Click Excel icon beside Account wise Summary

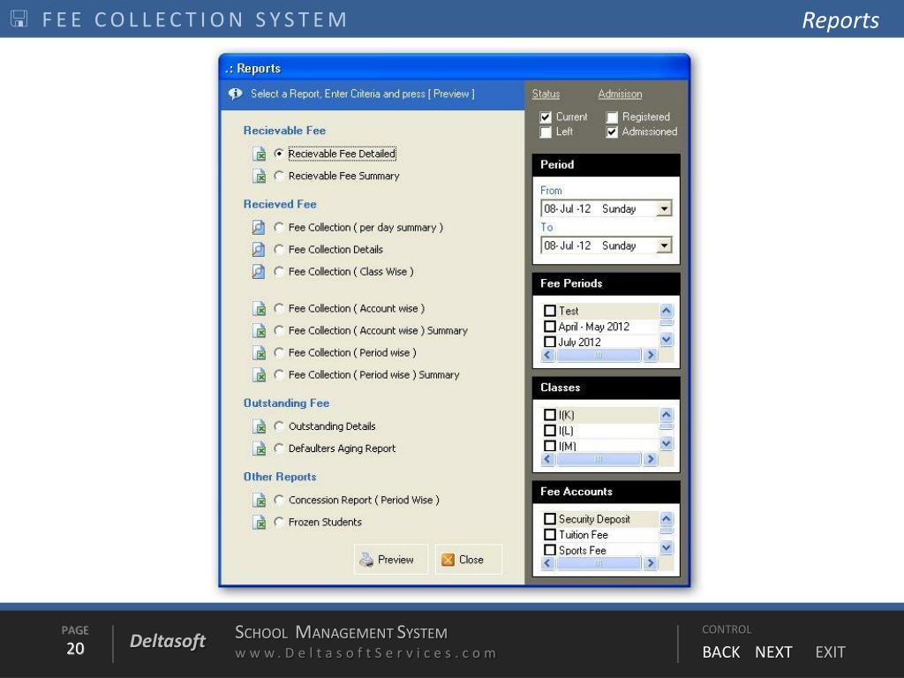259,331
